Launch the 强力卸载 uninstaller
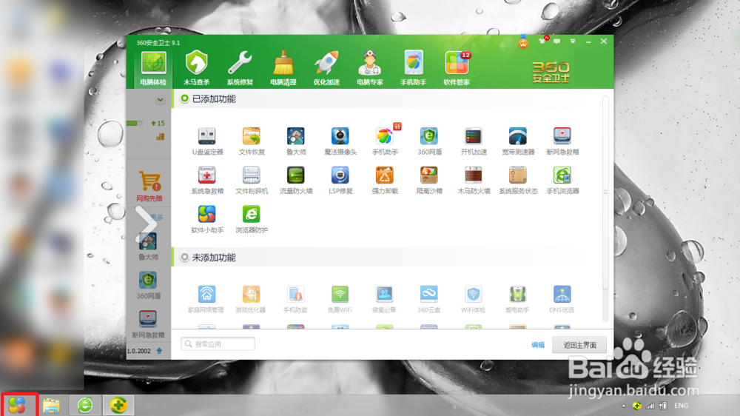The height and width of the screenshot is (416, 740). click(385, 181)
